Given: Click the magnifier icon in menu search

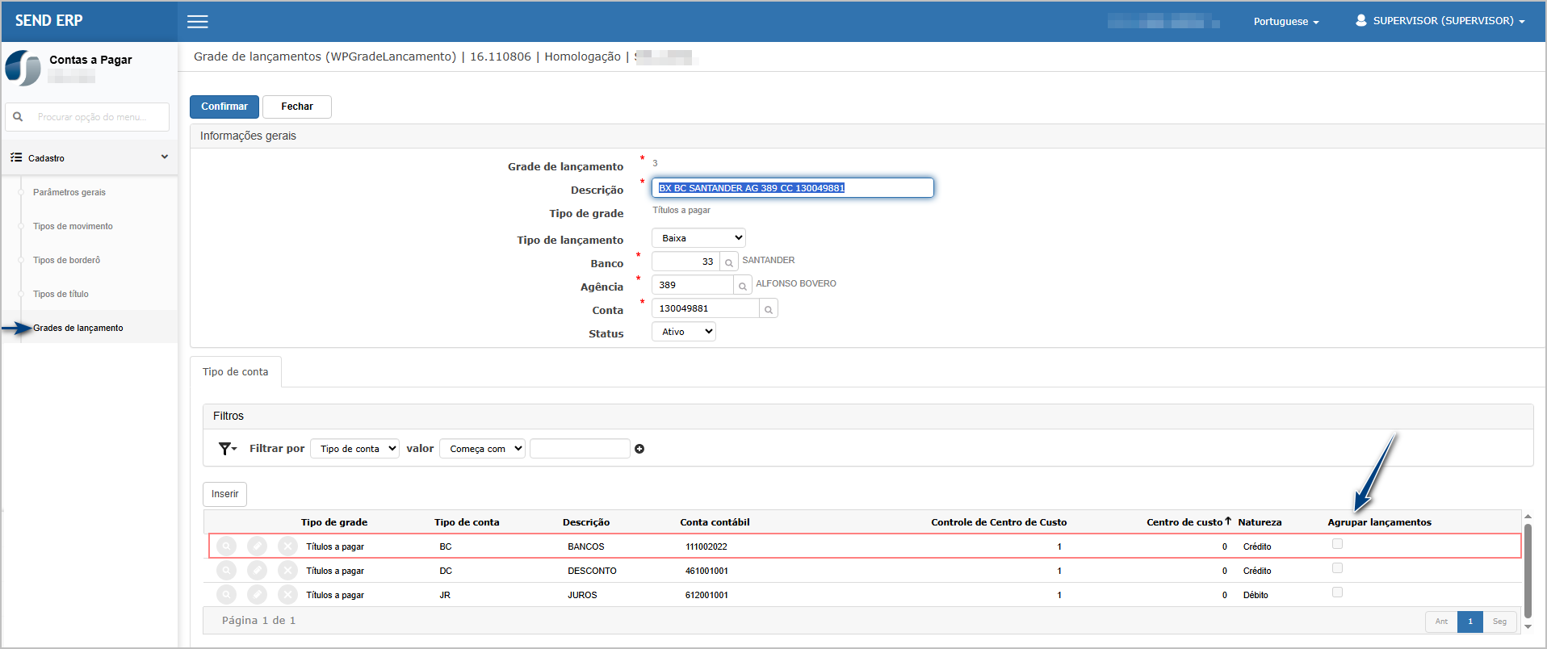Looking at the screenshot, I should pos(18,117).
